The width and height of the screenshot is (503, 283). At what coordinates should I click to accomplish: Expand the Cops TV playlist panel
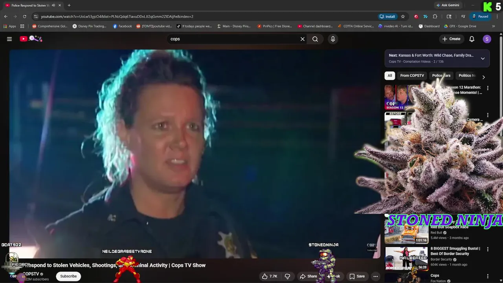(483, 59)
